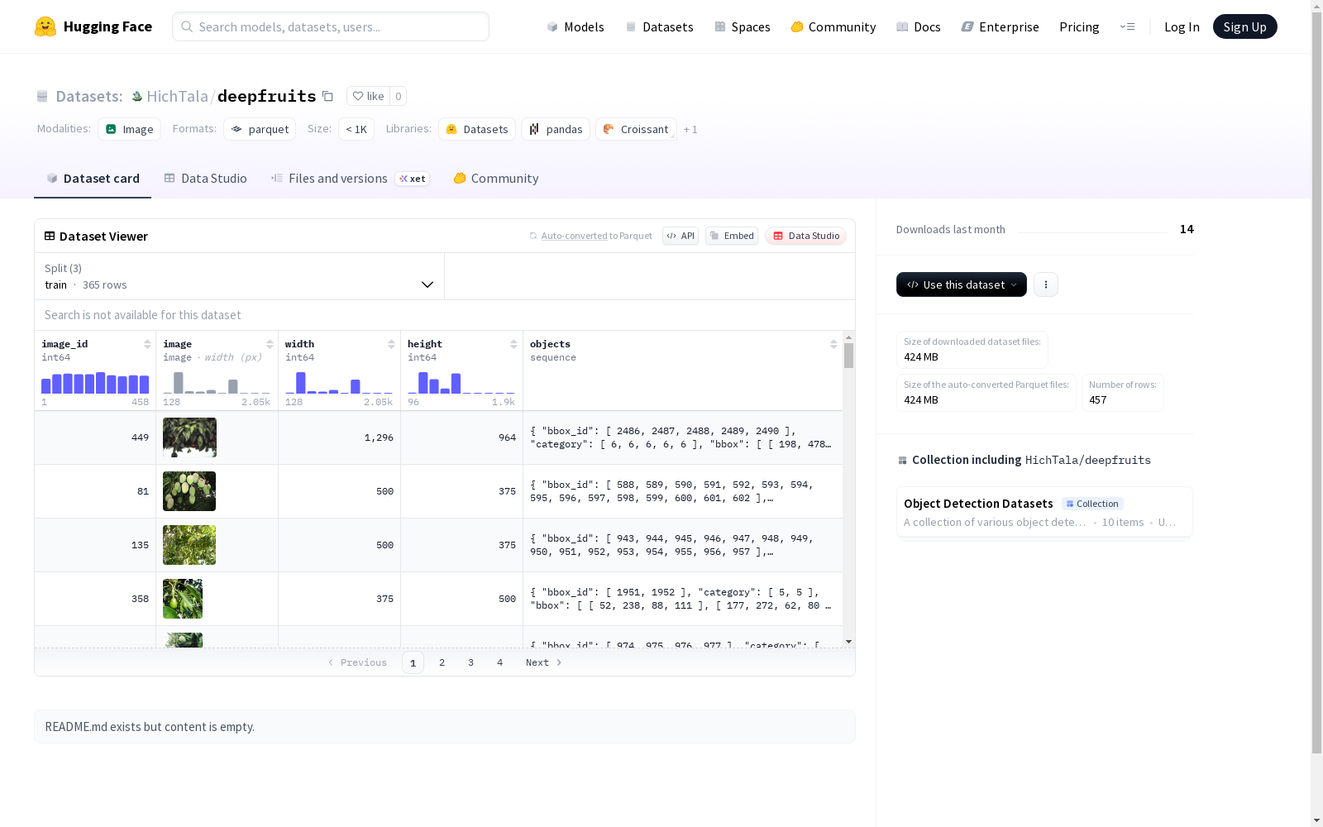Viewport: 1323px width, 827px height.
Task: Click the deepfruits dataset title
Action: pyautogui.click(x=266, y=96)
